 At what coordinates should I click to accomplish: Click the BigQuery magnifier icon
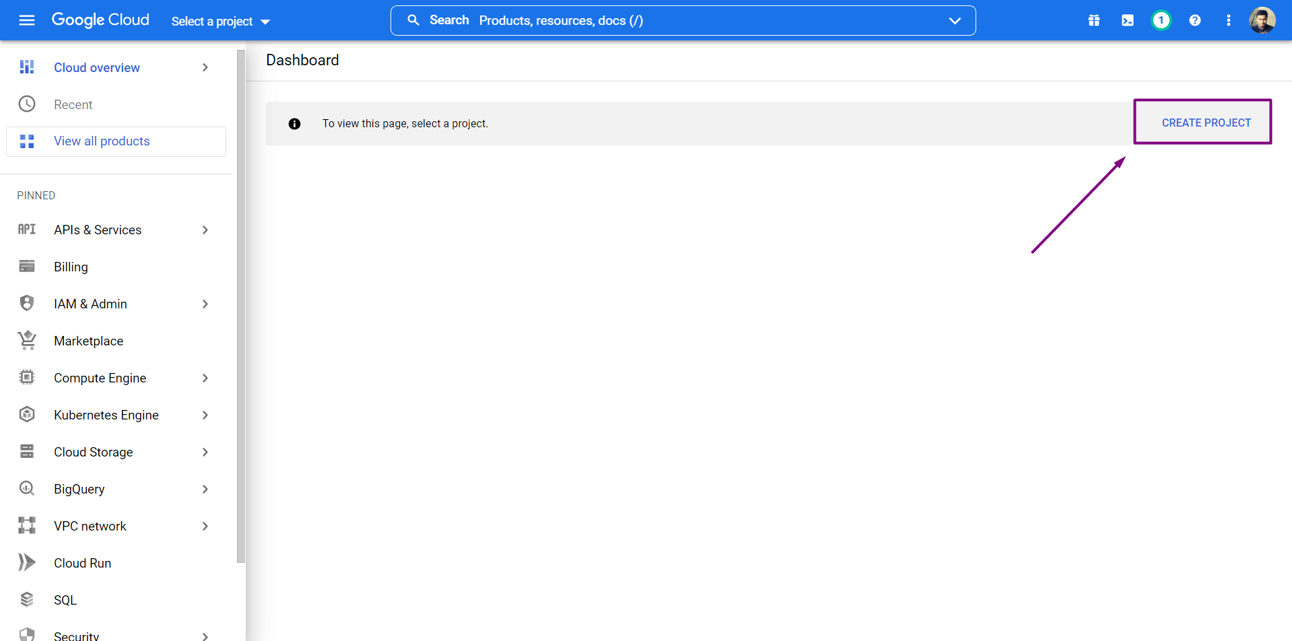[x=27, y=488]
